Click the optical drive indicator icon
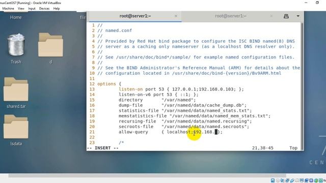 tap(278, 180)
